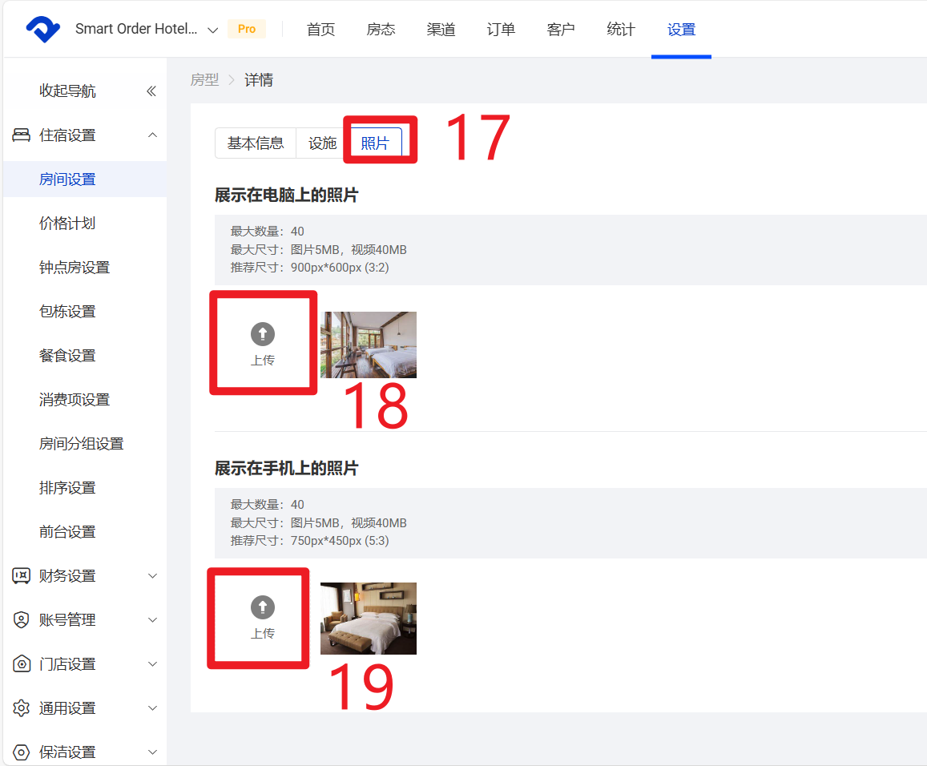Open the Smart Order Hotel dropdown
This screenshot has width=927, height=766.
click(212, 30)
